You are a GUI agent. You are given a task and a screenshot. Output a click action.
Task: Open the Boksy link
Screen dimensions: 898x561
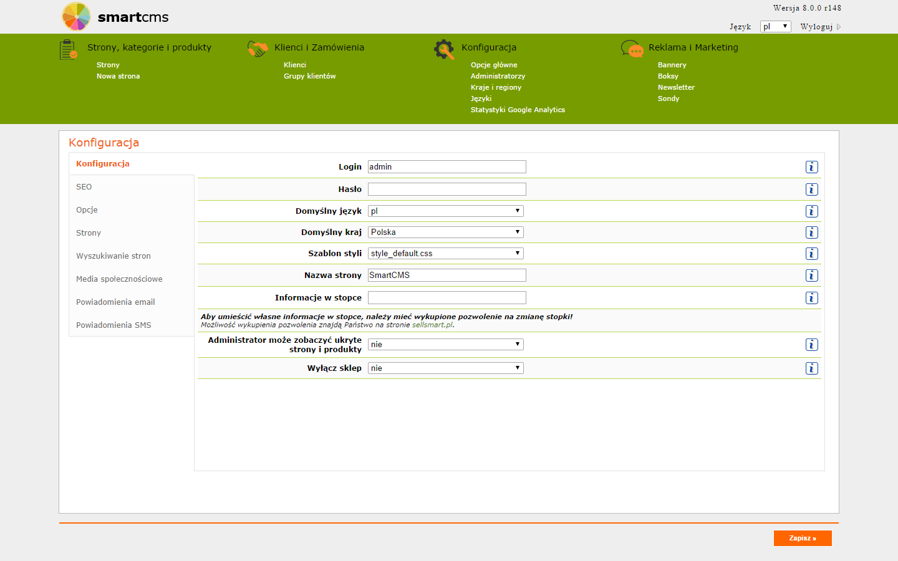(x=668, y=76)
